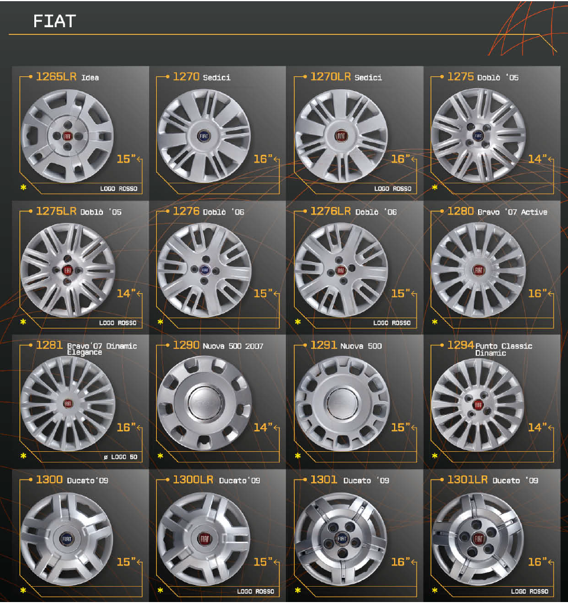Click the yellow asterisk on the 1301 card
The width and height of the screenshot is (568, 605).
pos(298,590)
